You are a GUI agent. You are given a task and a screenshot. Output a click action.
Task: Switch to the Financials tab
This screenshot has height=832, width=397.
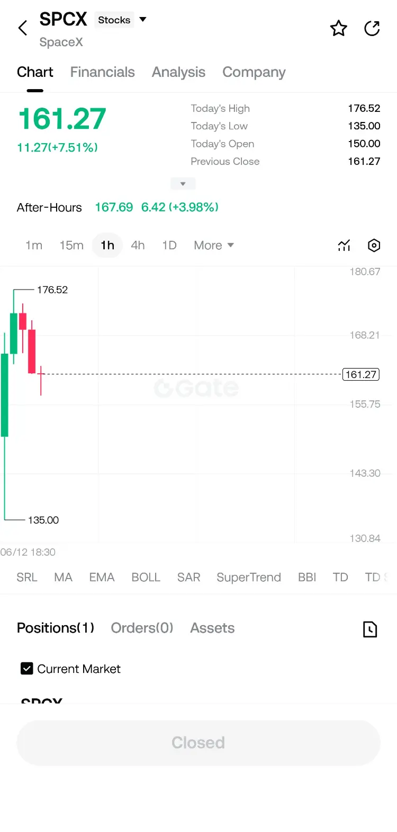coord(103,72)
